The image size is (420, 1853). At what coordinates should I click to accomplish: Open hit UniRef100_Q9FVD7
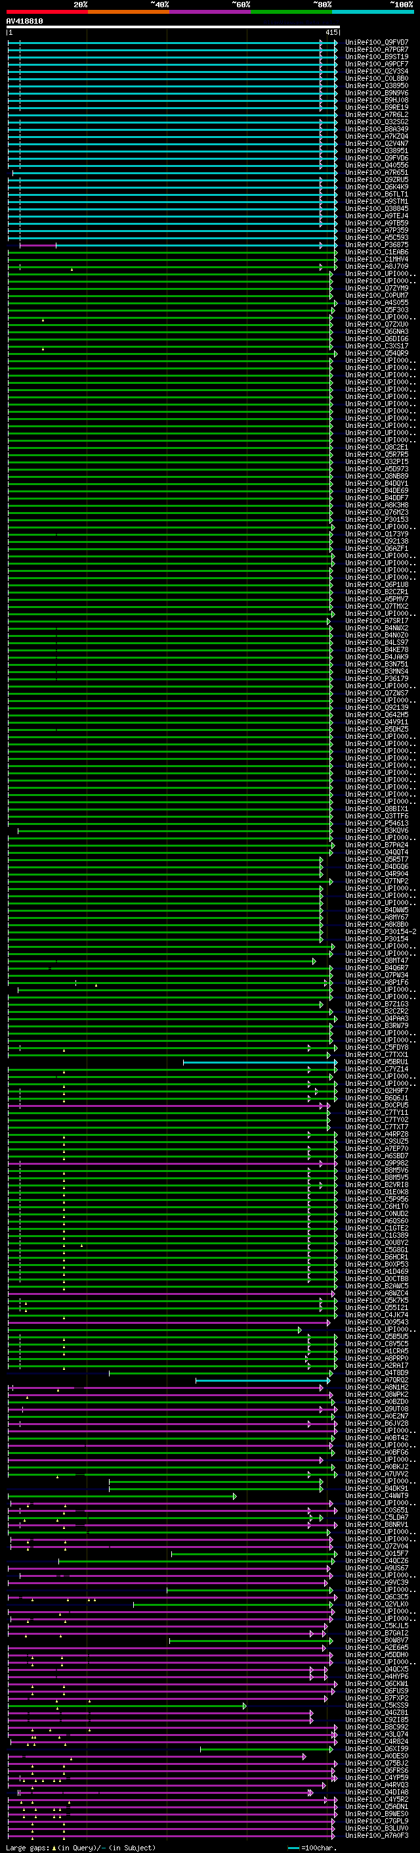(376, 43)
